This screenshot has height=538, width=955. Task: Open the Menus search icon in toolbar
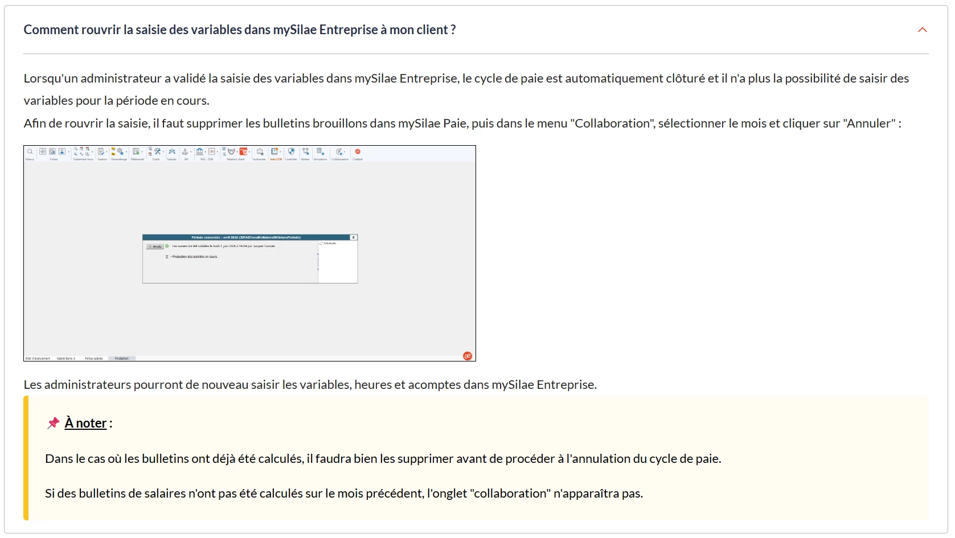tap(30, 151)
